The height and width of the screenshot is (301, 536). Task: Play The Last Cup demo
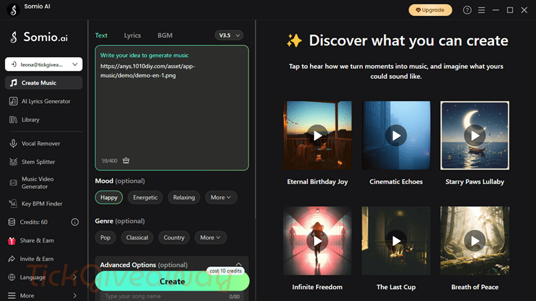(396, 241)
